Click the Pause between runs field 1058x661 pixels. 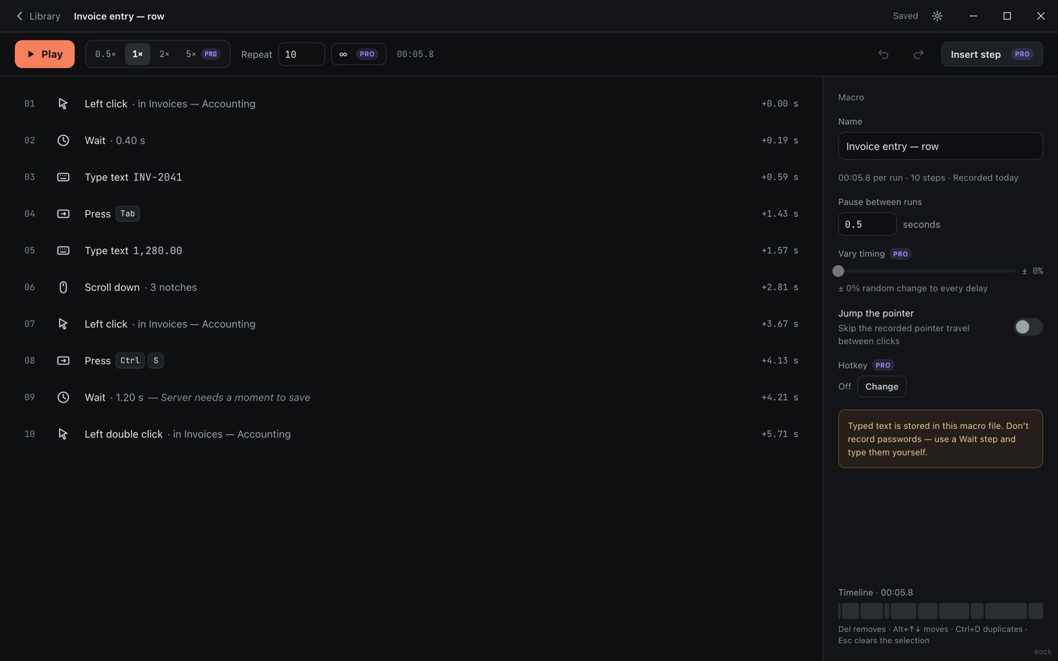click(867, 224)
